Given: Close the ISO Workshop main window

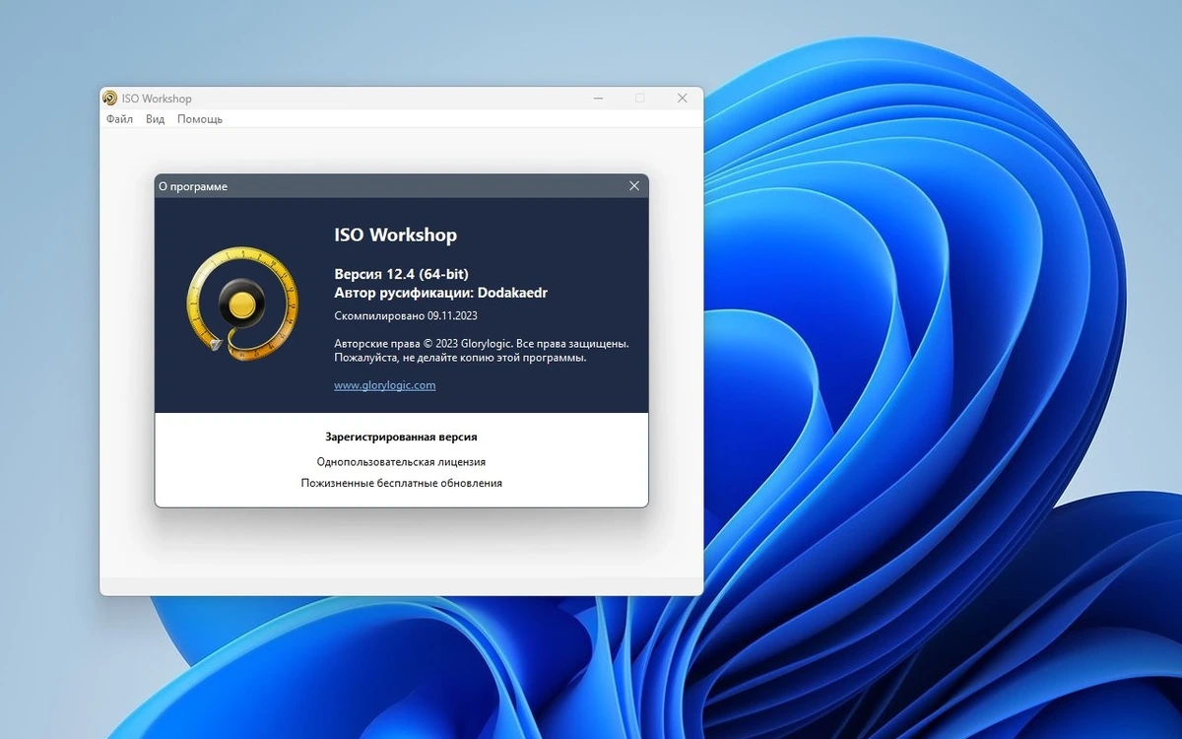Looking at the screenshot, I should (682, 99).
